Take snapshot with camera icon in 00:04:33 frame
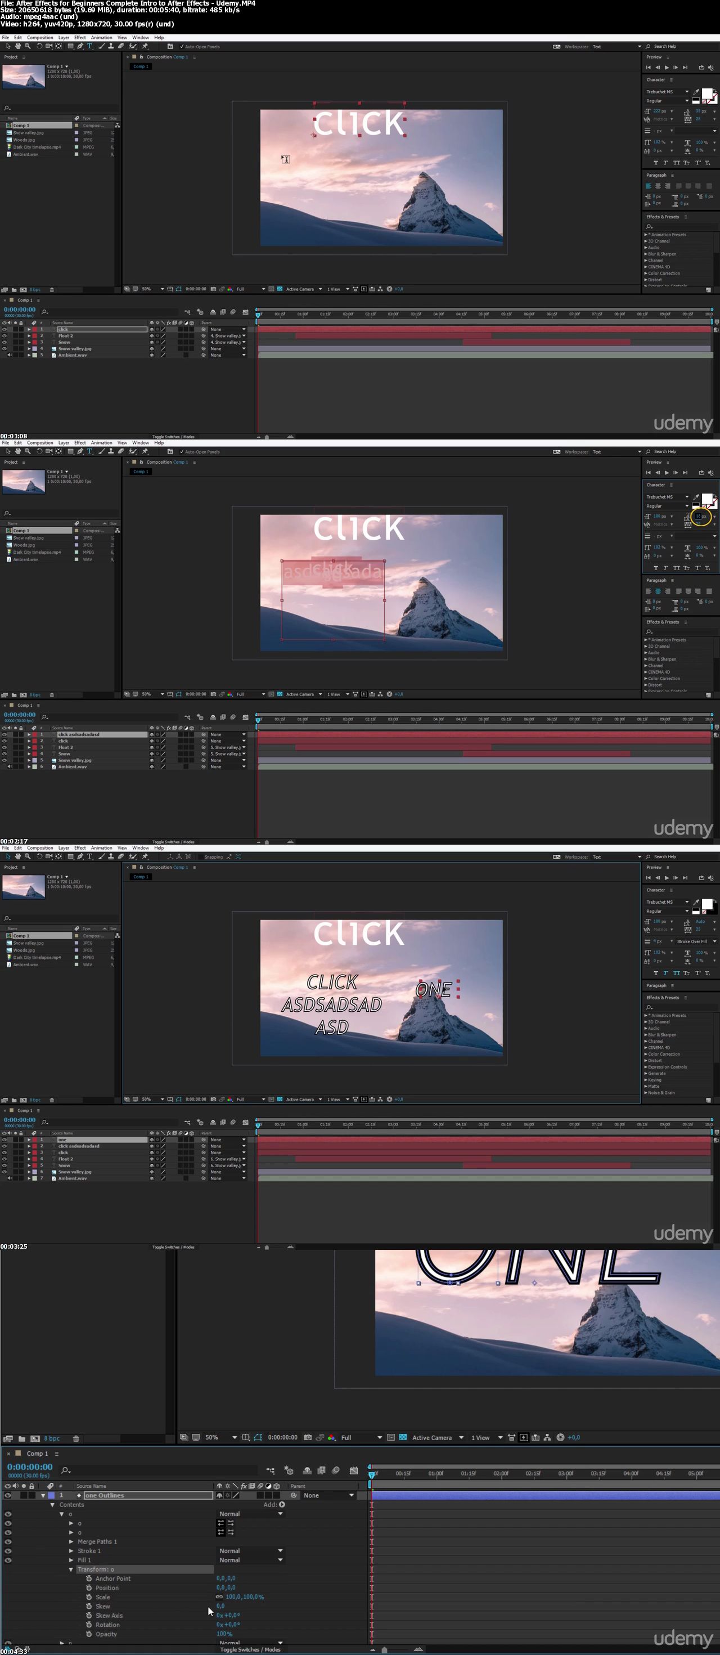The image size is (720, 1655). [308, 1437]
